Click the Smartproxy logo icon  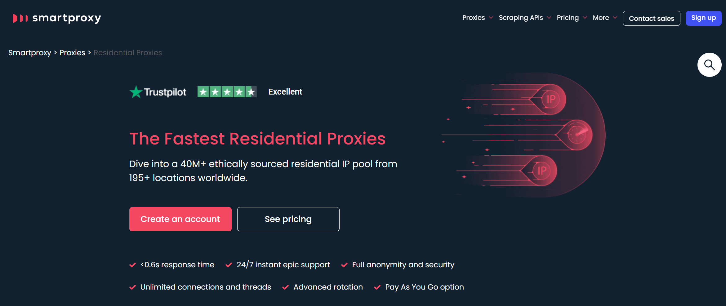tap(20, 18)
